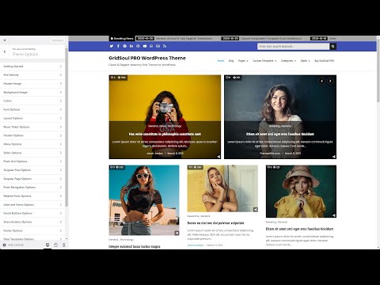Expand Likes and Views Options section
The width and height of the screenshot is (380, 285).
(32, 204)
